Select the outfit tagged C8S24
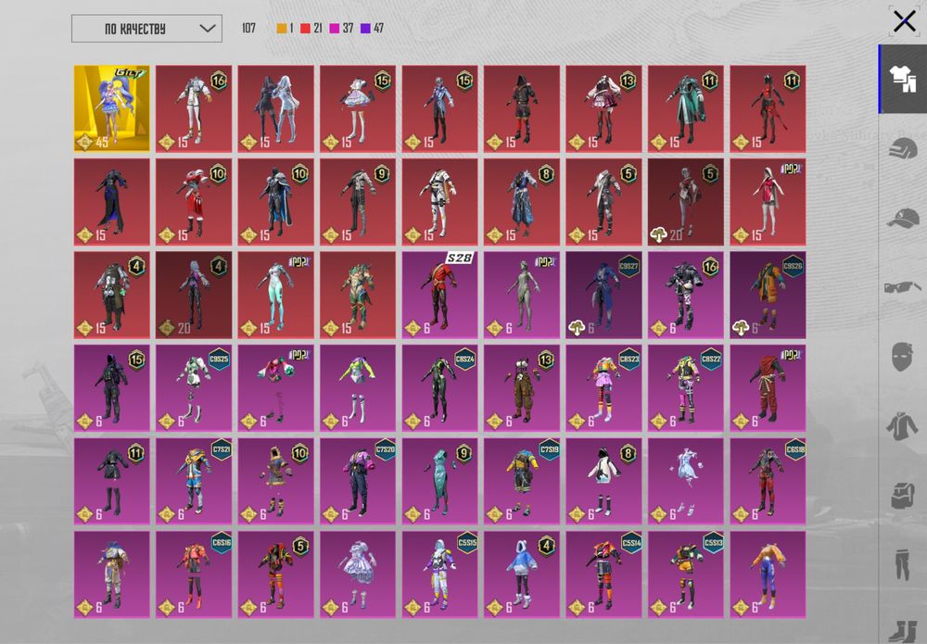This screenshot has width=927, height=644. pyautogui.click(x=439, y=388)
